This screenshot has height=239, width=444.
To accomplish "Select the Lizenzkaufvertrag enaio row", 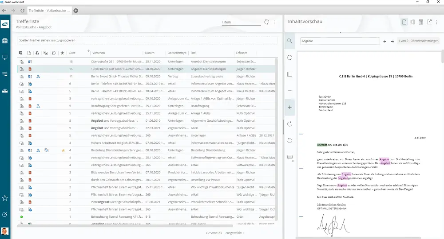I will pos(146,77).
